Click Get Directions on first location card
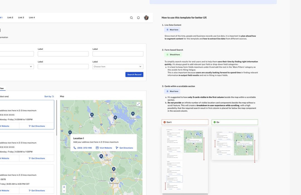Viewport: 301px width, 195px height. pyautogui.click(x=37, y=126)
